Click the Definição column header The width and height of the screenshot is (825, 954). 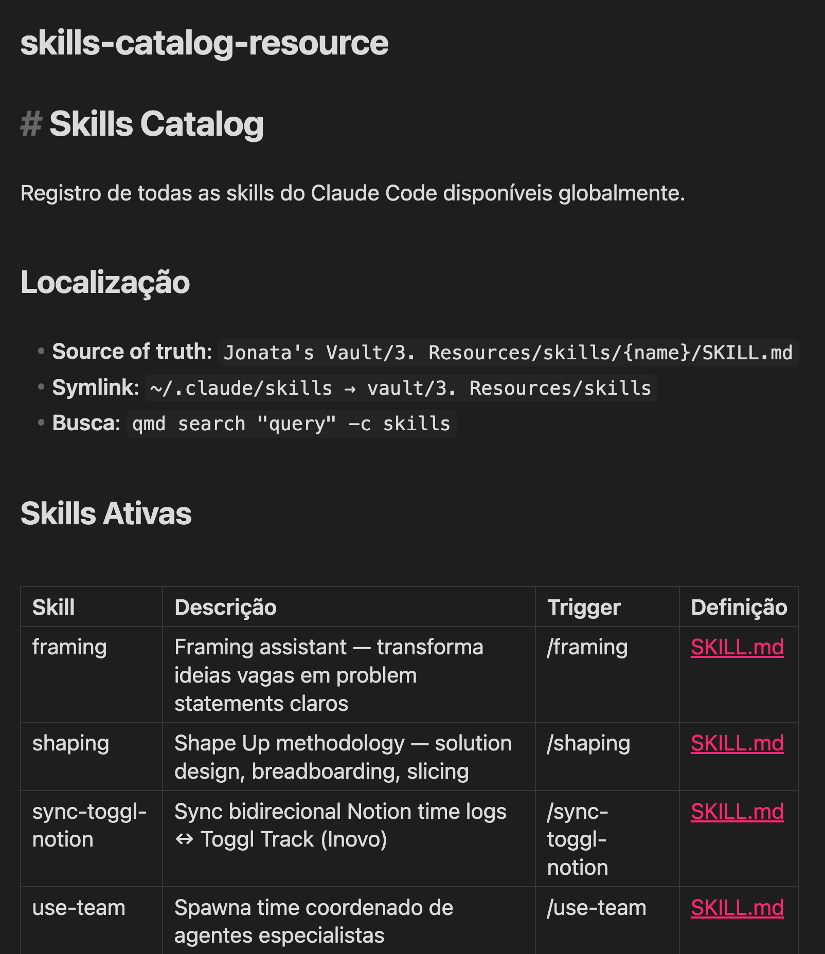click(x=739, y=607)
